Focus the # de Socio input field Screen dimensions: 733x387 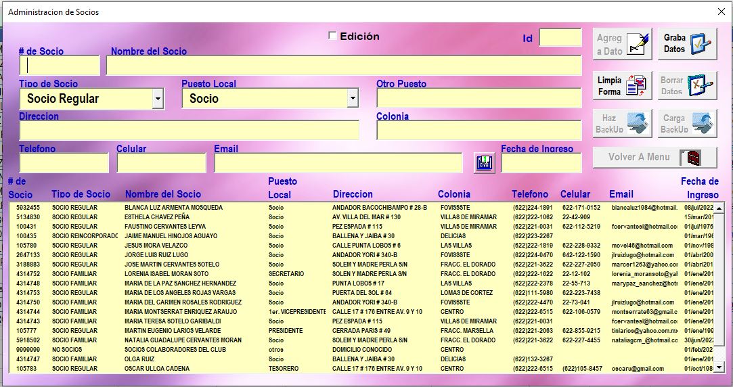pyautogui.click(x=60, y=66)
